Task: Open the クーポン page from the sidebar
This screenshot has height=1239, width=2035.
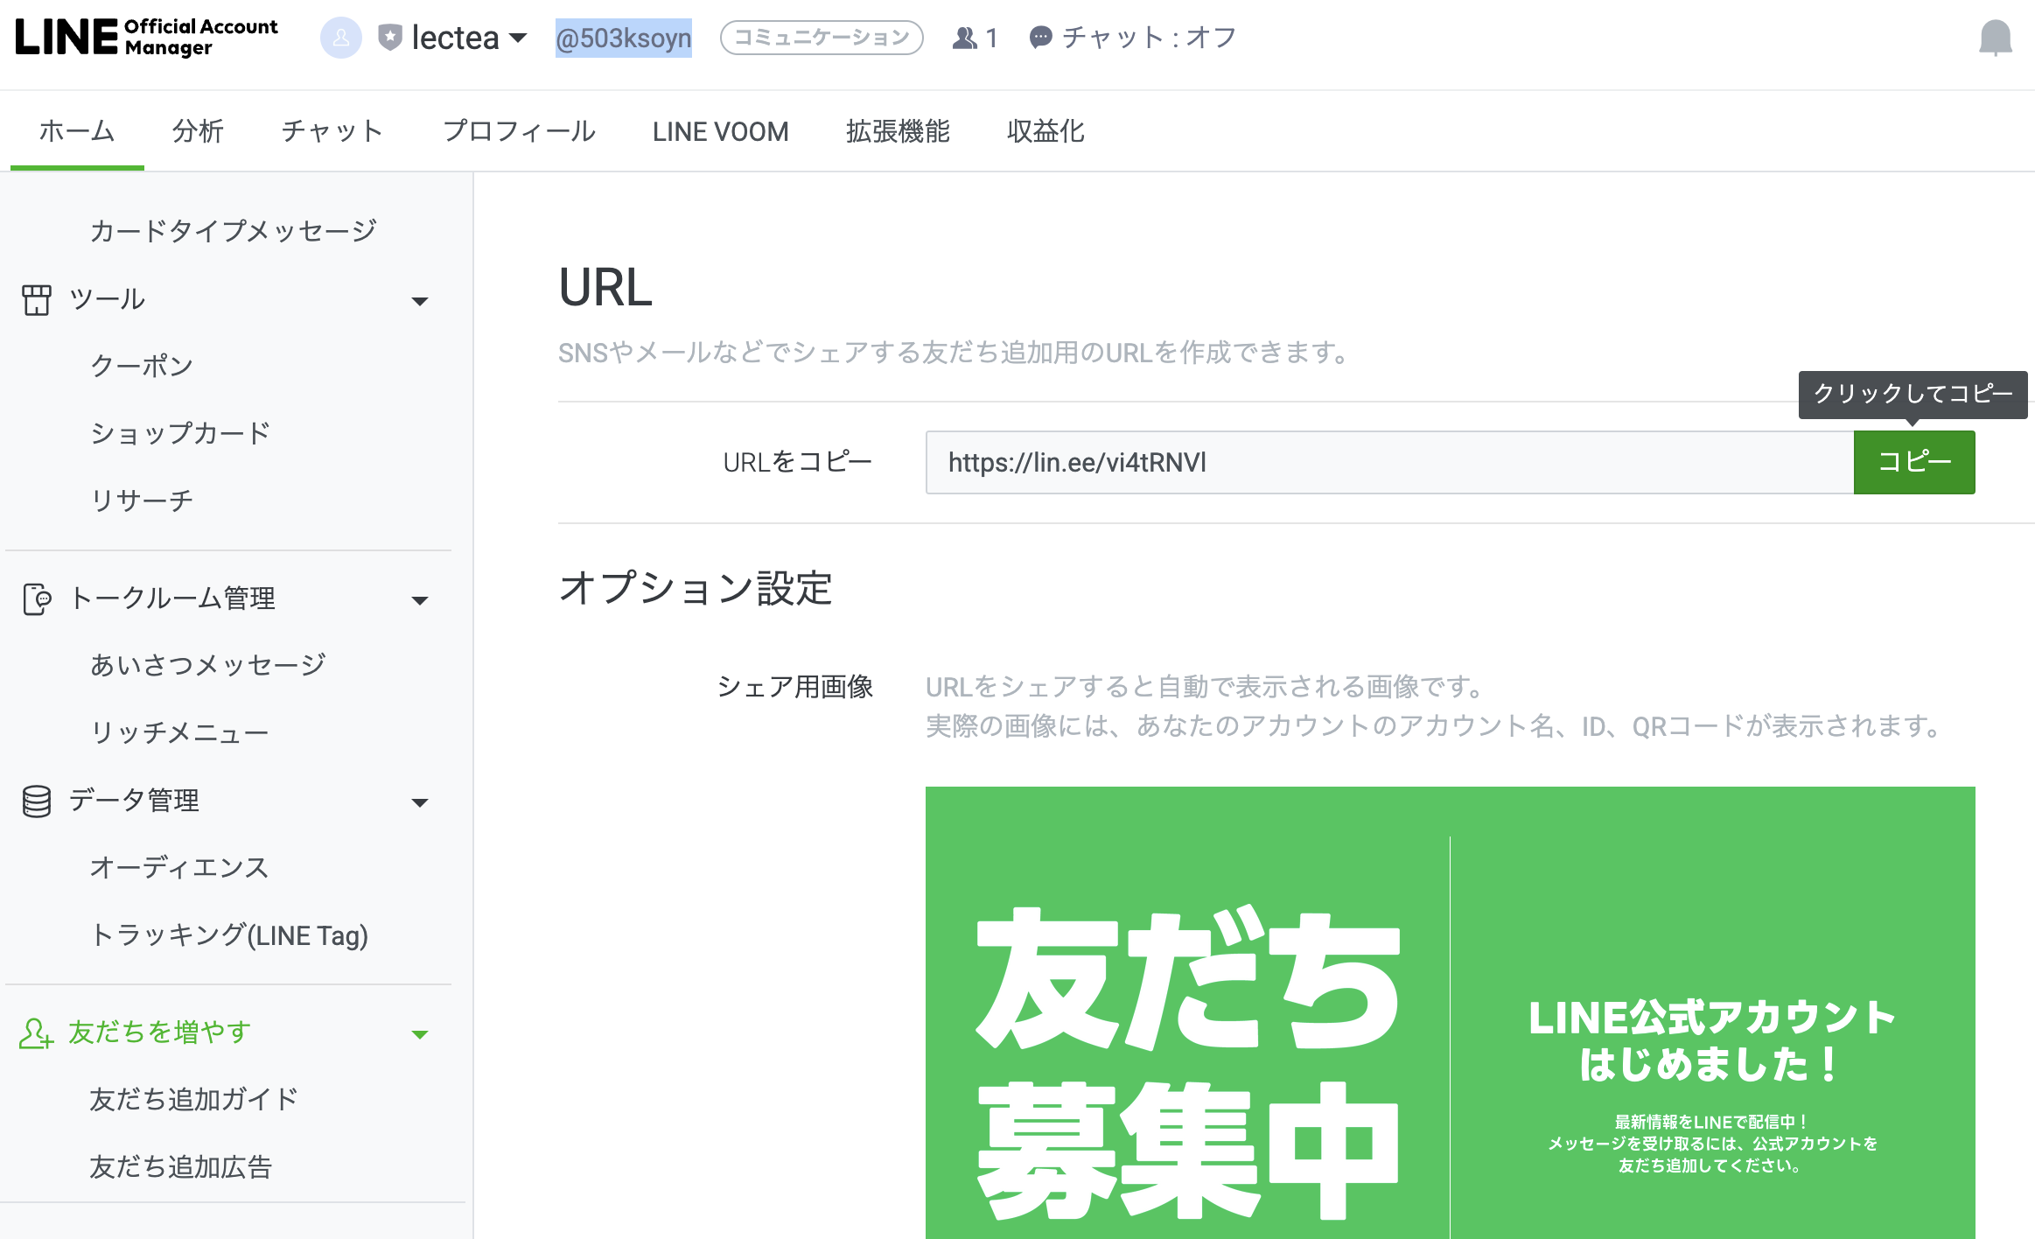Action: tap(141, 366)
